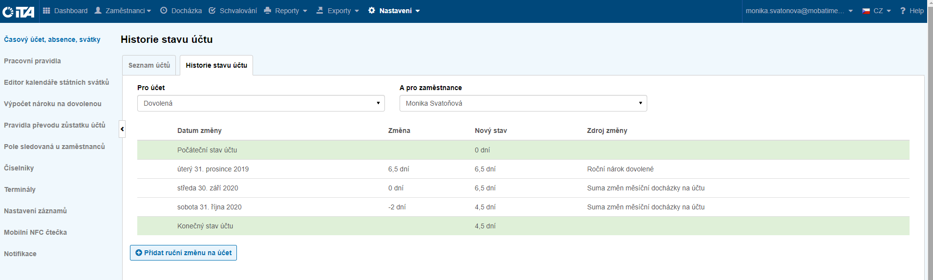Switch to the Seznam účtů tab

click(149, 65)
